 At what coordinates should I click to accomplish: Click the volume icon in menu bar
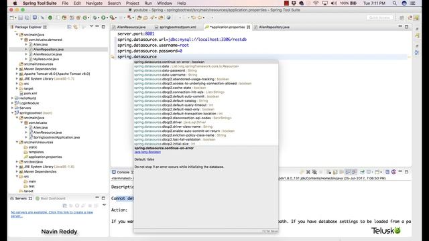334,3
